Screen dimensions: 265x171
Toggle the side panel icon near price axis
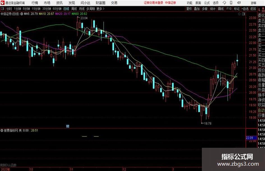click(243, 14)
